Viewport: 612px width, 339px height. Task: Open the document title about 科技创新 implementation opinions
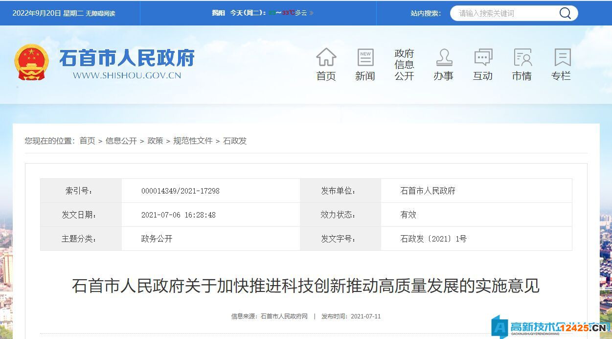[x=306, y=287]
